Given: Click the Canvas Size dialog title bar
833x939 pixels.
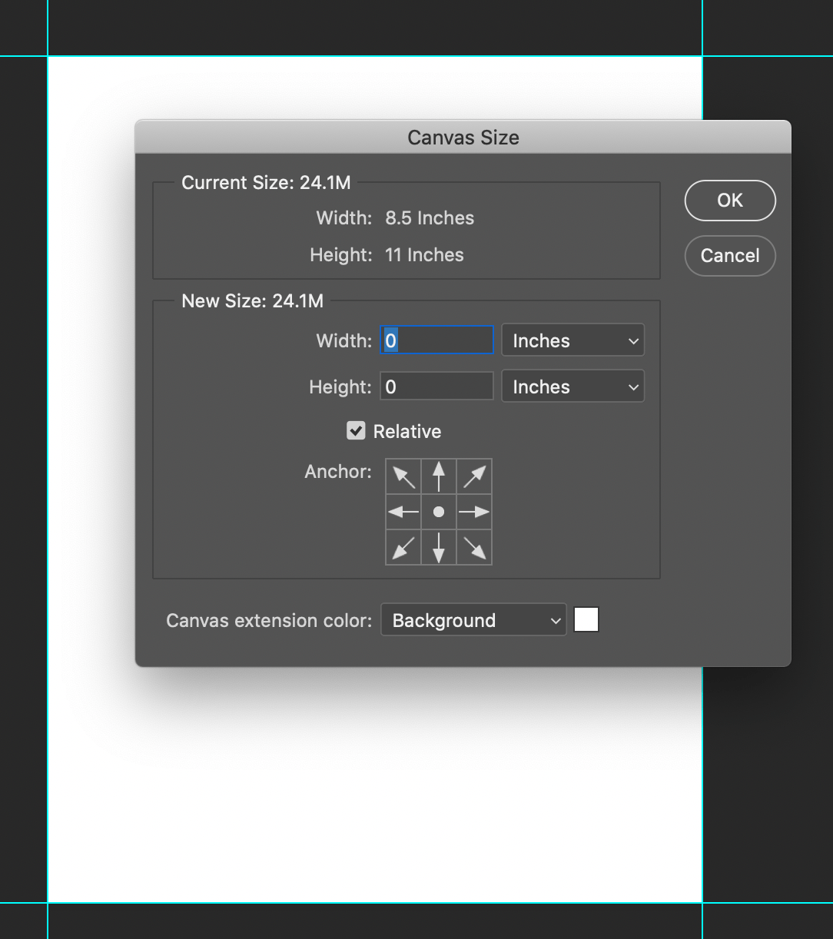Looking at the screenshot, I should (x=463, y=137).
